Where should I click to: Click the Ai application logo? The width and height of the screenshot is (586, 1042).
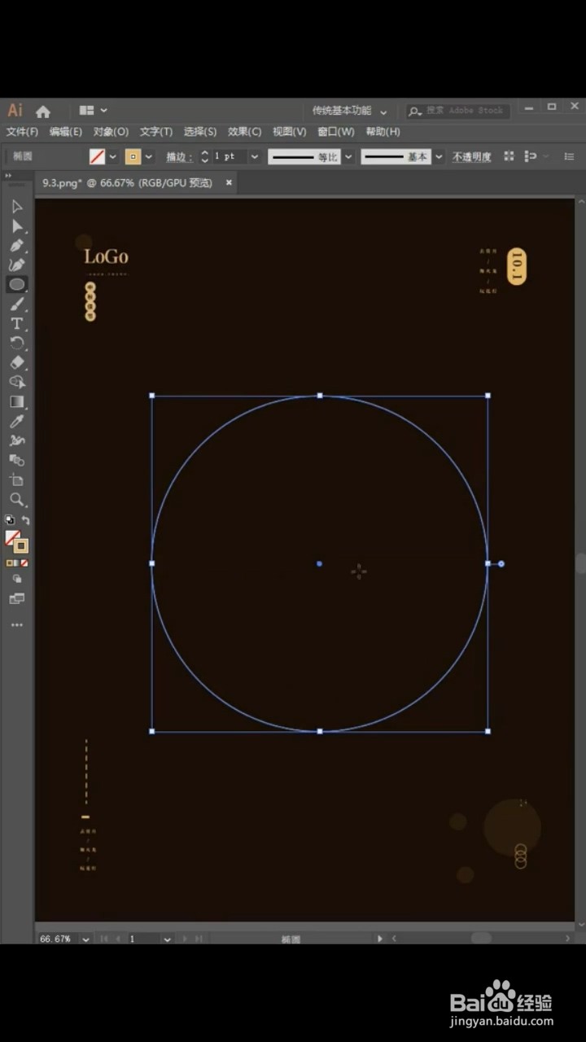pos(15,111)
